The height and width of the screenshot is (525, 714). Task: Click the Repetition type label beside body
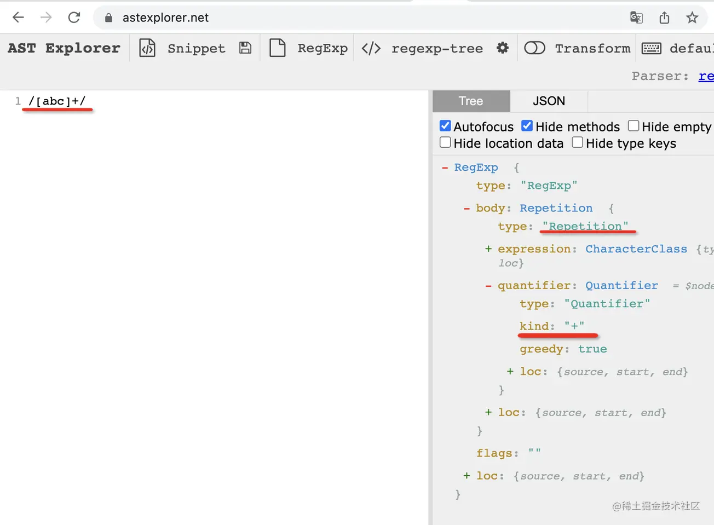tap(556, 209)
